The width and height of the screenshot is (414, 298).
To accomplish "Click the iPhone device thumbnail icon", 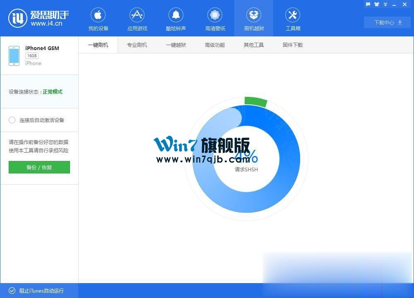I will [14, 56].
